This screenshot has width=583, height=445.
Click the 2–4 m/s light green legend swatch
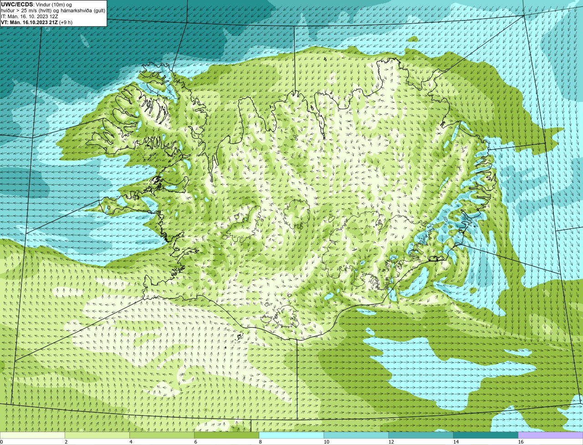[x=97, y=435]
